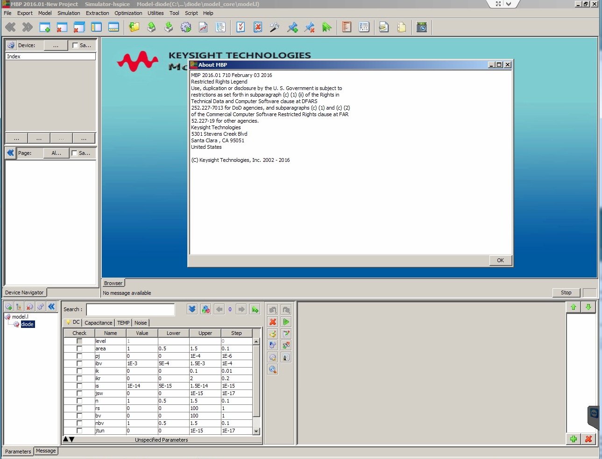Click the green down-arrow import tray icon
Viewport: 602px width, 459px height.
pyautogui.click(x=169, y=27)
